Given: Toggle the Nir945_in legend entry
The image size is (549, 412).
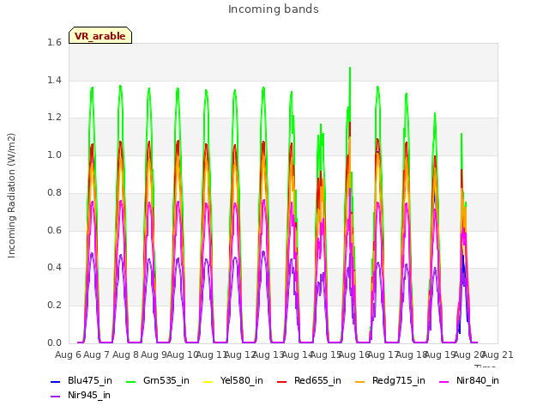Looking at the screenshot, I should (81, 395).
